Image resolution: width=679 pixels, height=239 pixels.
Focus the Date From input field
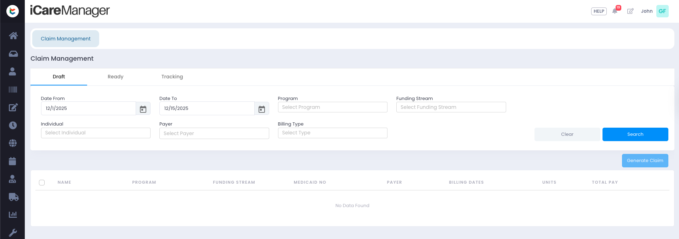pos(89,109)
